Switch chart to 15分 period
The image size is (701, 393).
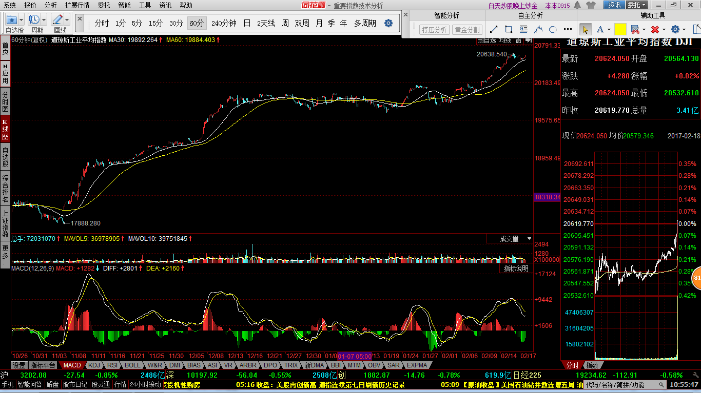(x=155, y=23)
